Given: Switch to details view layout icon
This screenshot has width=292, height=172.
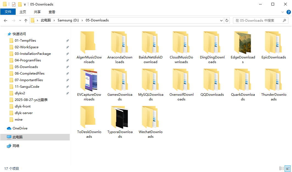Looking at the screenshot, I should [x=282, y=168].
